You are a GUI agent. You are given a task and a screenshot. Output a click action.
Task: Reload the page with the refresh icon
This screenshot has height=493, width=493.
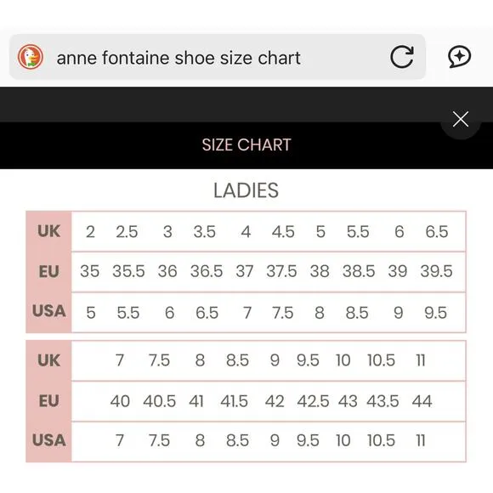coord(402,57)
